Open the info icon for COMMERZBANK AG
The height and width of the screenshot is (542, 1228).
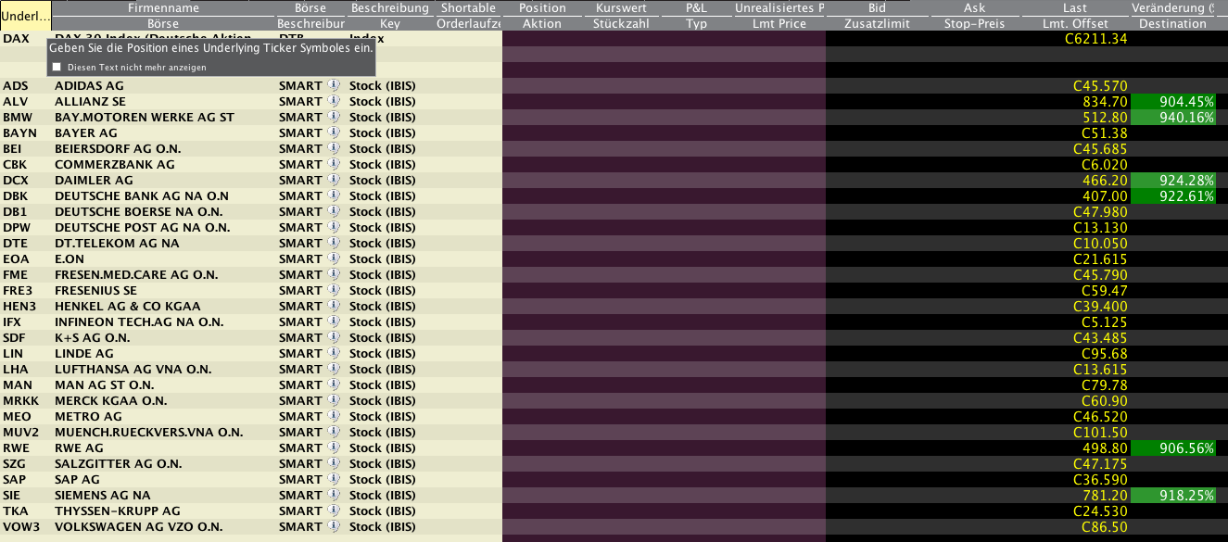point(334,165)
